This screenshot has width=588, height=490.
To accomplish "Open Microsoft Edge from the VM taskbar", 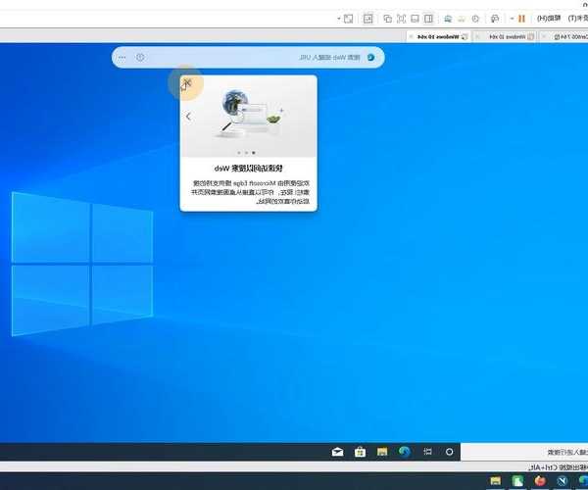I will [405, 452].
